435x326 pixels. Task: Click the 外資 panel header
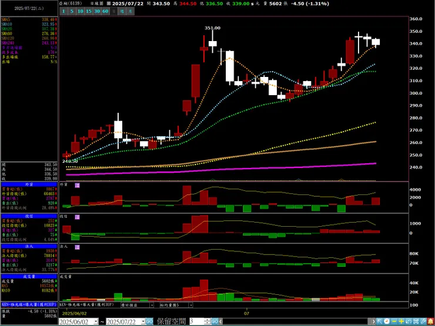tap(29, 184)
